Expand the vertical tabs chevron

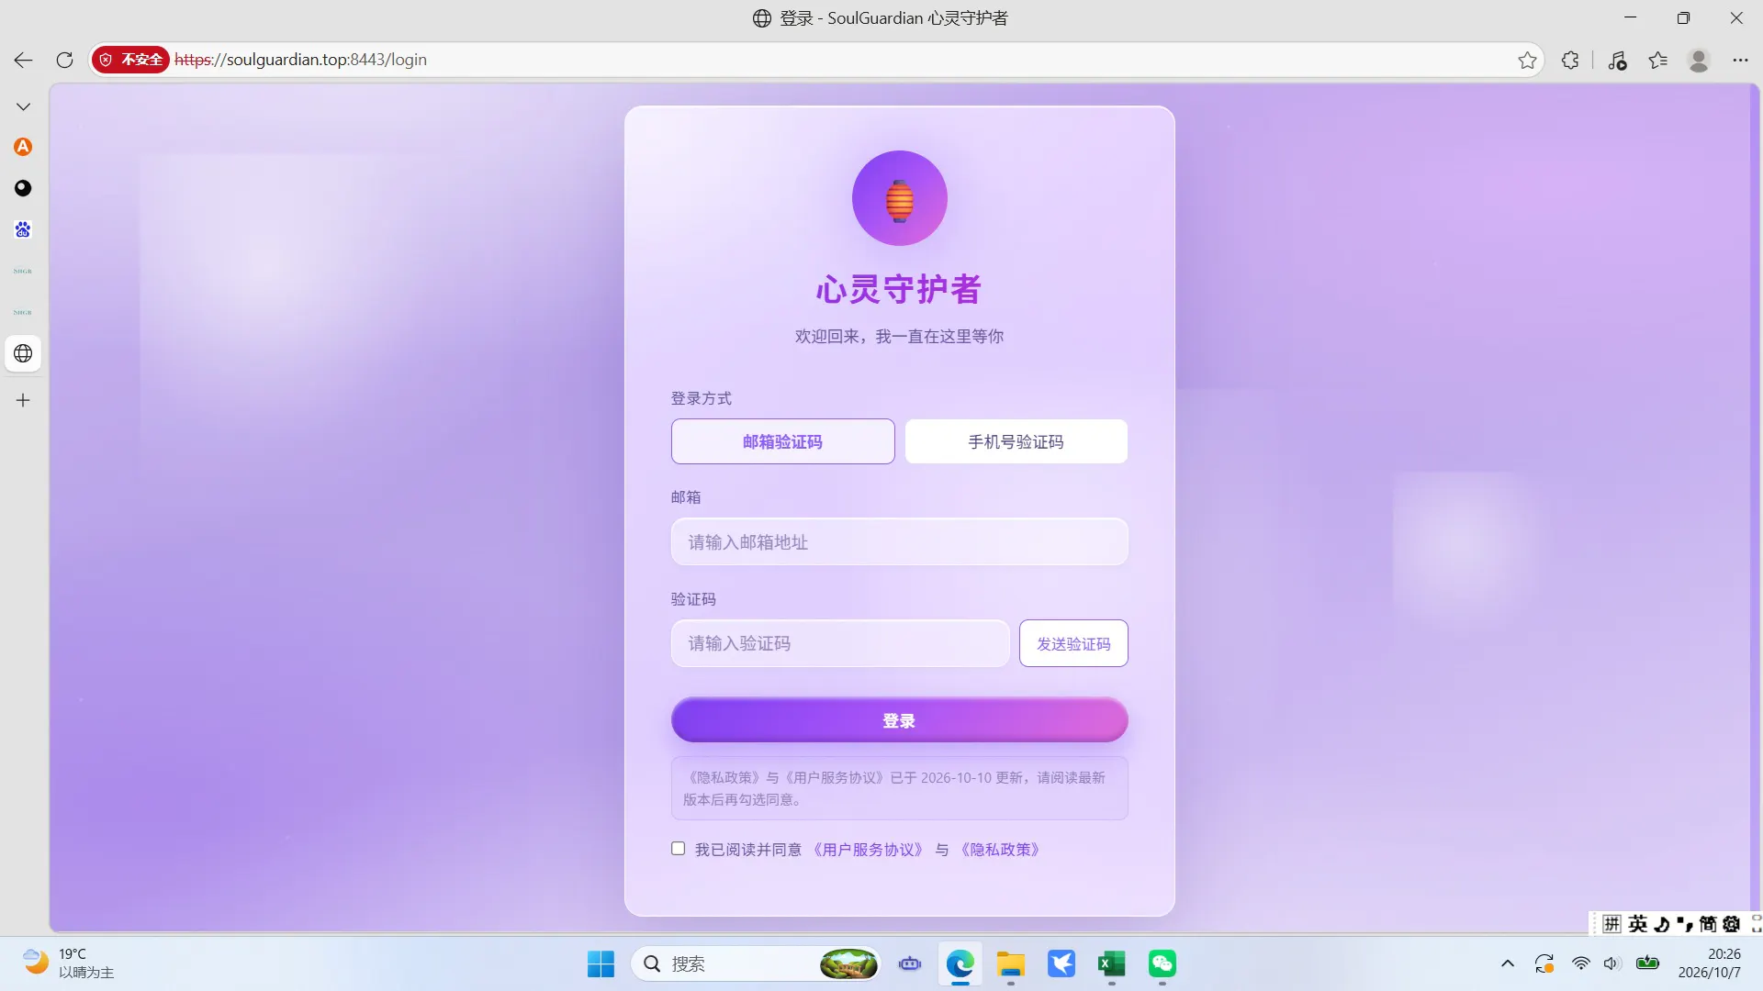23,106
